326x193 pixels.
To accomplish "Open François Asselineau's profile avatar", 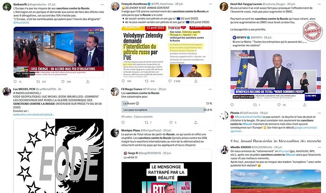I will (115, 6).
